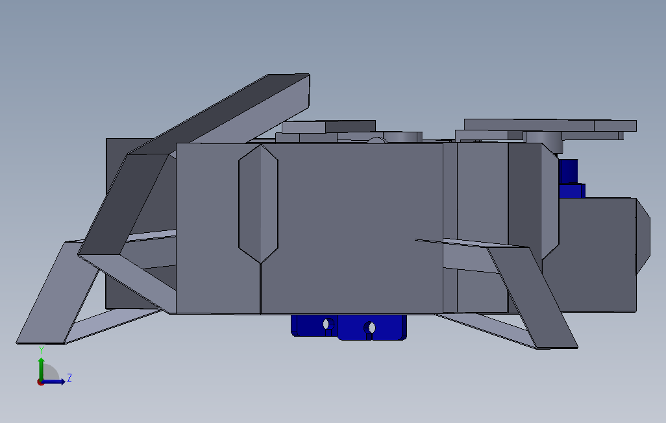Select the Z axis label
666x423 pixels.
coord(69,378)
